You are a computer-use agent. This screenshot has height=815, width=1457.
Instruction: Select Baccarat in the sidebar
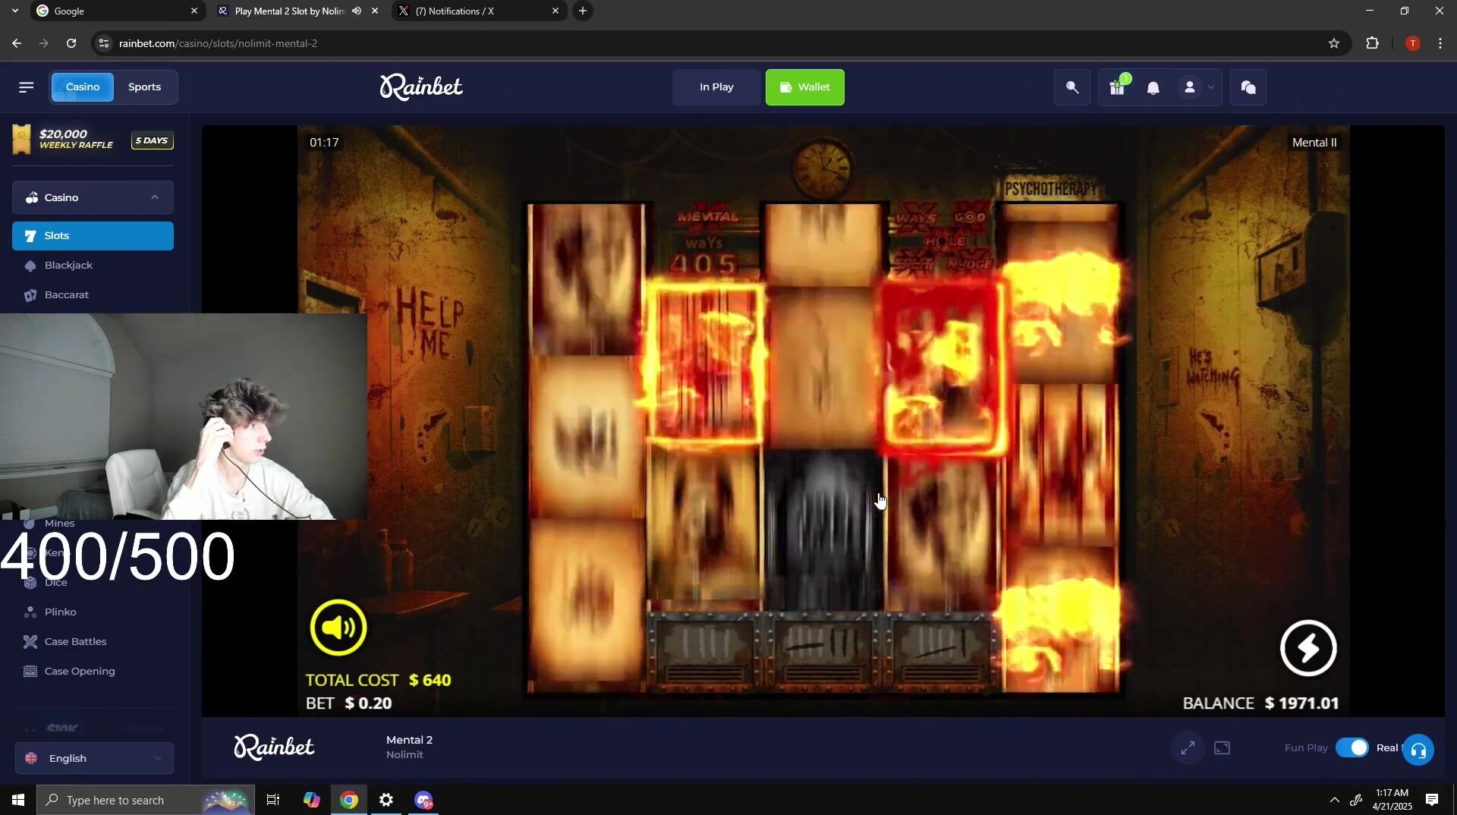[x=93, y=295]
